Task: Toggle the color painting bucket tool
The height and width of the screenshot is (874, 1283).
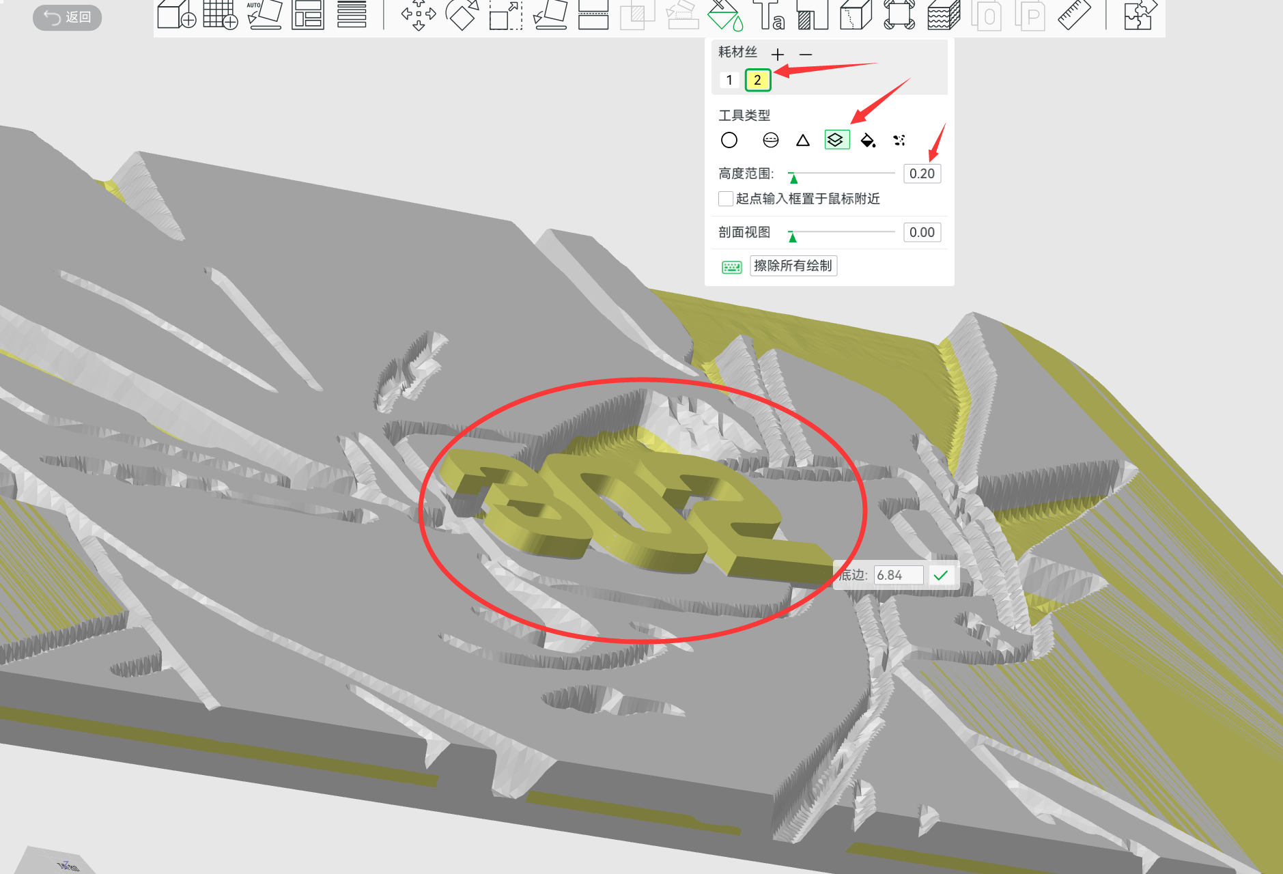Action: click(724, 15)
